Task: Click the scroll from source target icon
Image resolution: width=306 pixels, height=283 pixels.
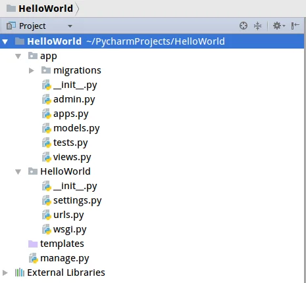Action: 243,26
